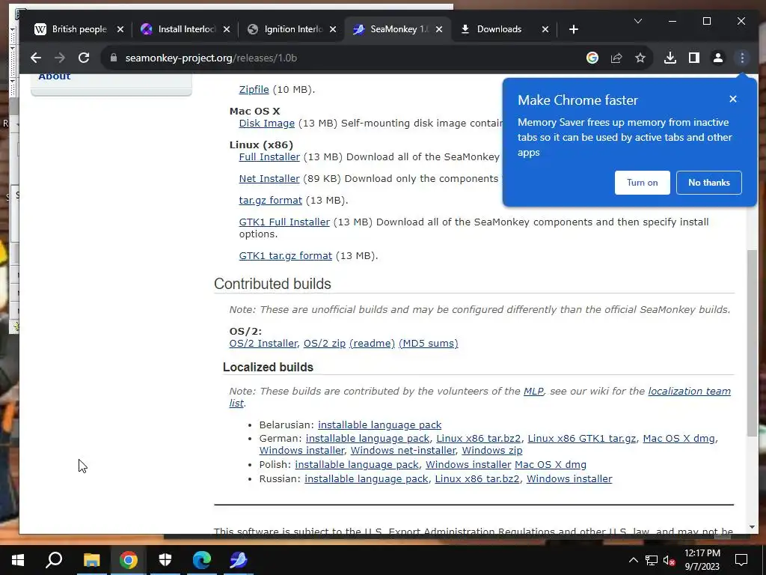Open File Explorer from the taskbar
Screen dimensions: 766x575
(x=91, y=560)
